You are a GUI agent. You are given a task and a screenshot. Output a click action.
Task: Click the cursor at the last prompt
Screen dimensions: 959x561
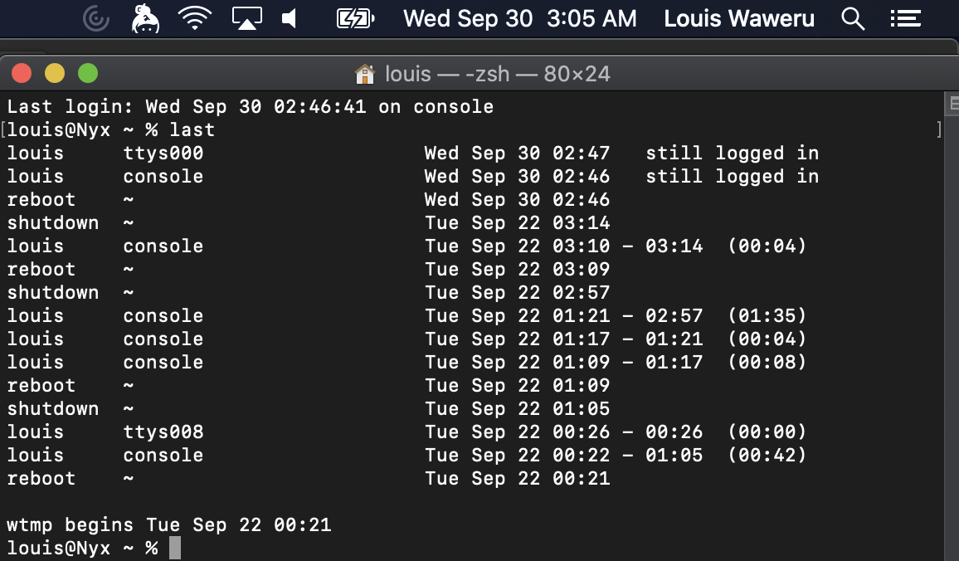tap(174, 548)
